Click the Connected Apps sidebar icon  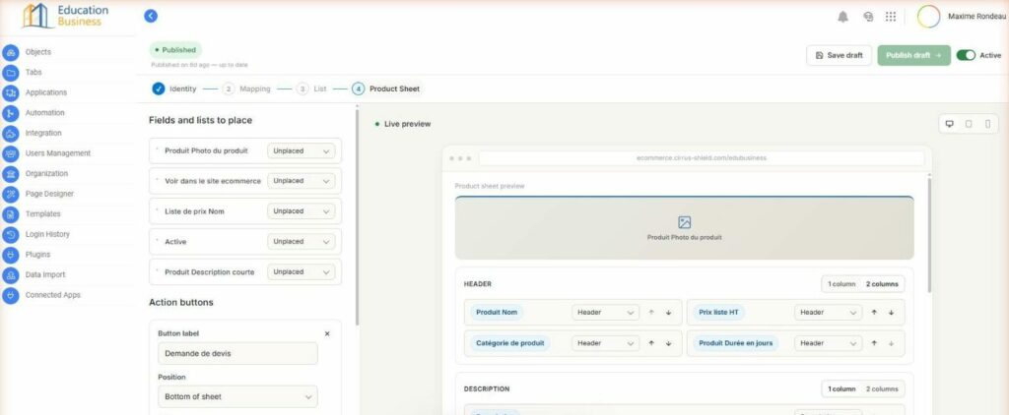click(10, 295)
